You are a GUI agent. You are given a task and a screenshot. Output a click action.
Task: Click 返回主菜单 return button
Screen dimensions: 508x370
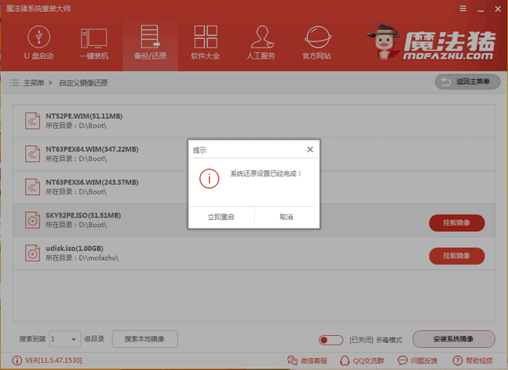(x=468, y=82)
